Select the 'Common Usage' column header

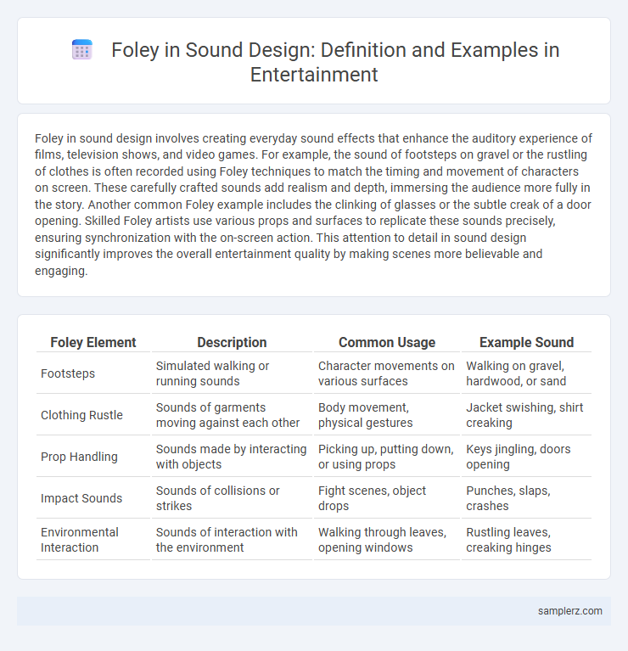coord(387,342)
